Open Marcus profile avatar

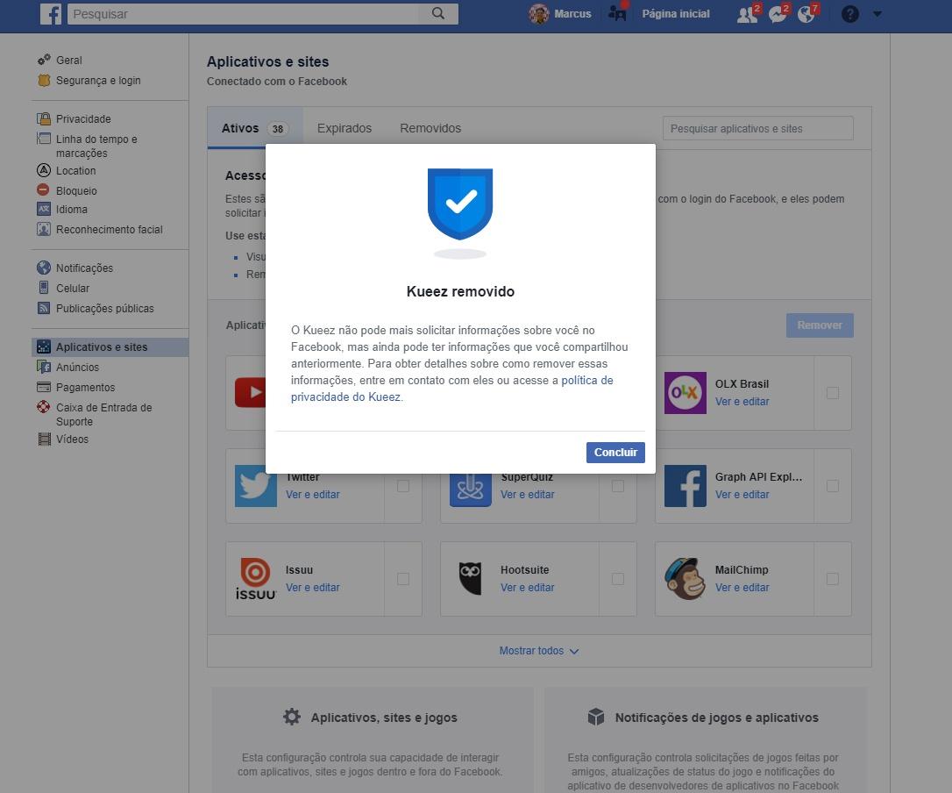pyautogui.click(x=538, y=13)
